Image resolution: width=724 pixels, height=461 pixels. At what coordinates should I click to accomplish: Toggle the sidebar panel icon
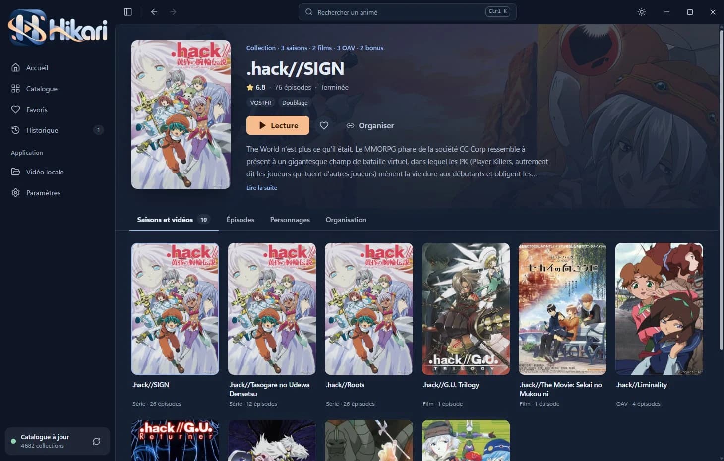coord(128,12)
